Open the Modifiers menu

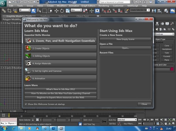click(62, 6)
